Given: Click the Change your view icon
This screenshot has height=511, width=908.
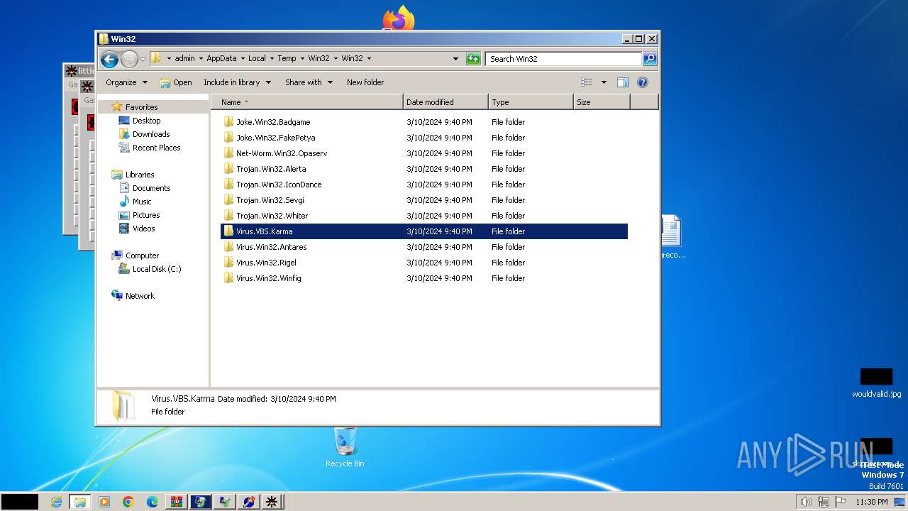Looking at the screenshot, I should coord(586,82).
